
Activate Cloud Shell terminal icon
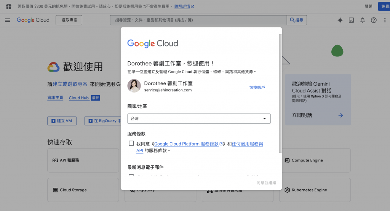[351, 20]
